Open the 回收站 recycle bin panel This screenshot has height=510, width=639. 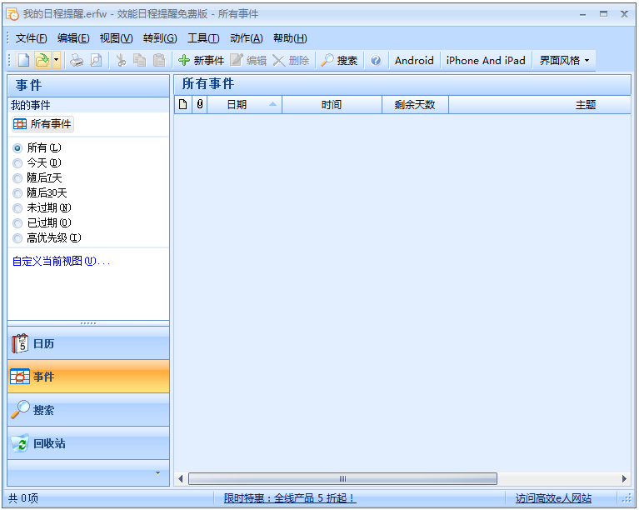(x=87, y=443)
